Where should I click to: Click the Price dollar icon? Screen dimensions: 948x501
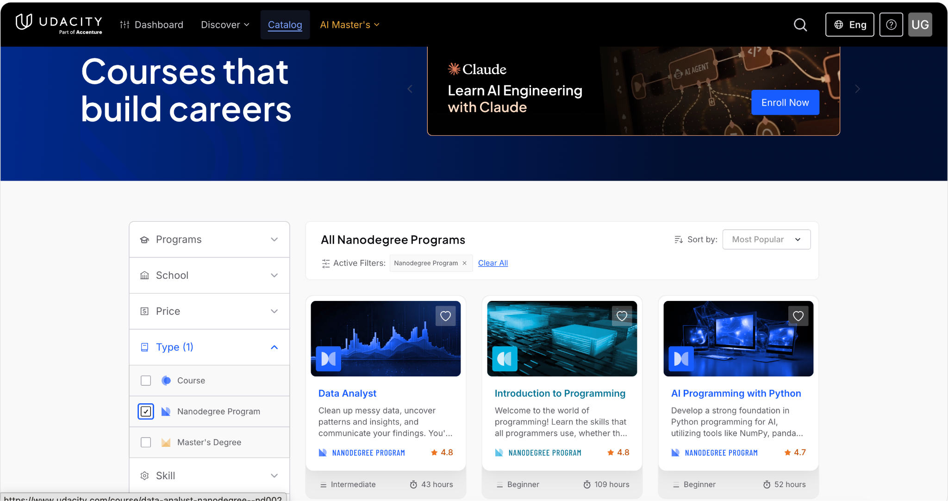click(x=144, y=311)
